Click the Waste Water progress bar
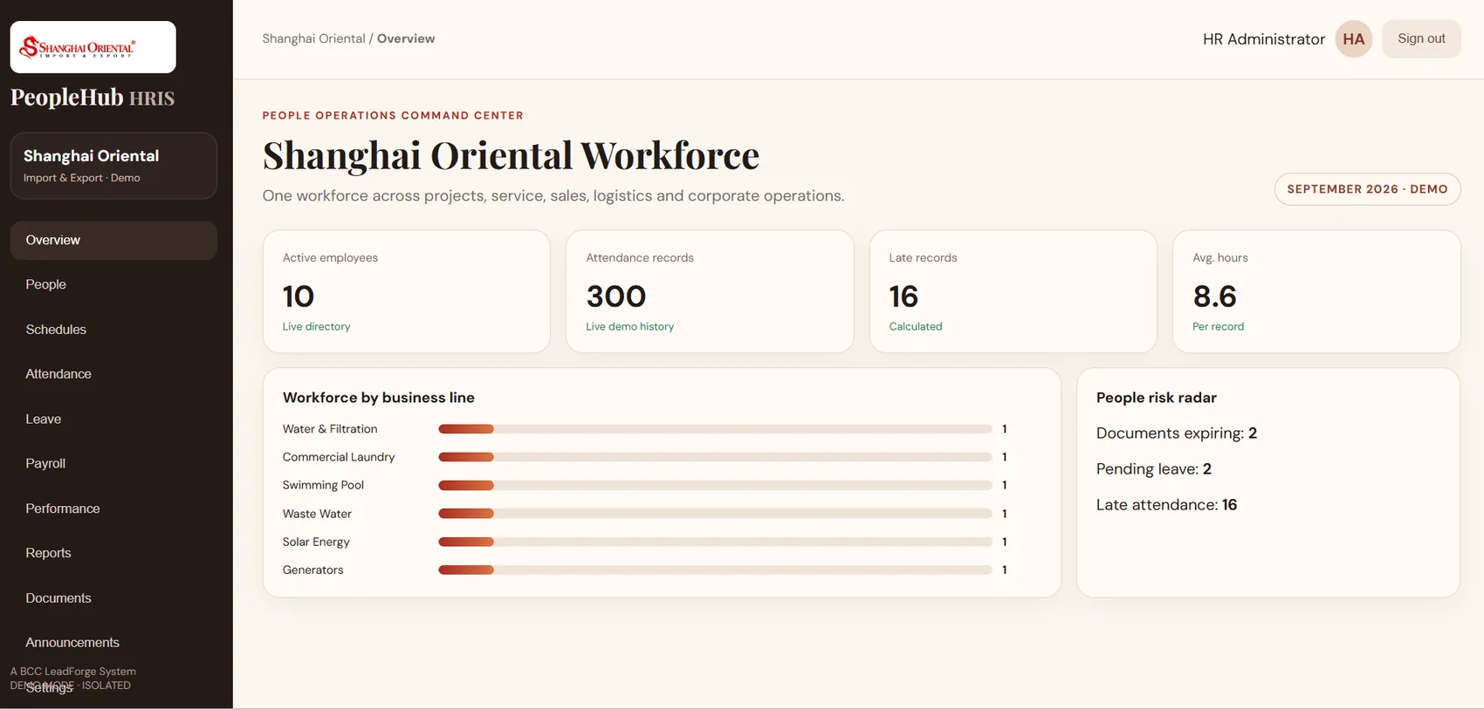The image size is (1484, 710). pos(715,514)
